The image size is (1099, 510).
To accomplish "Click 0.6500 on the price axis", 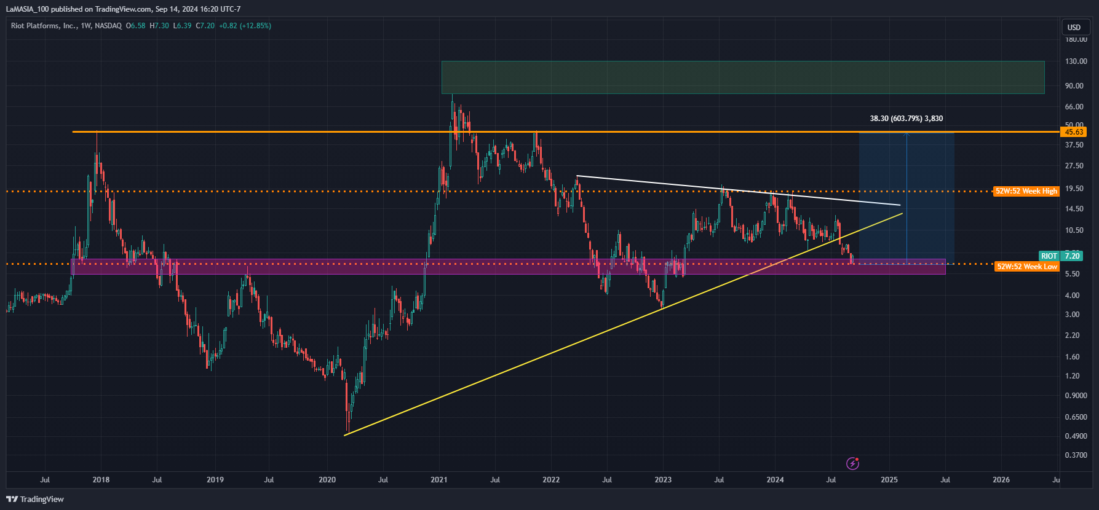I will point(1076,417).
